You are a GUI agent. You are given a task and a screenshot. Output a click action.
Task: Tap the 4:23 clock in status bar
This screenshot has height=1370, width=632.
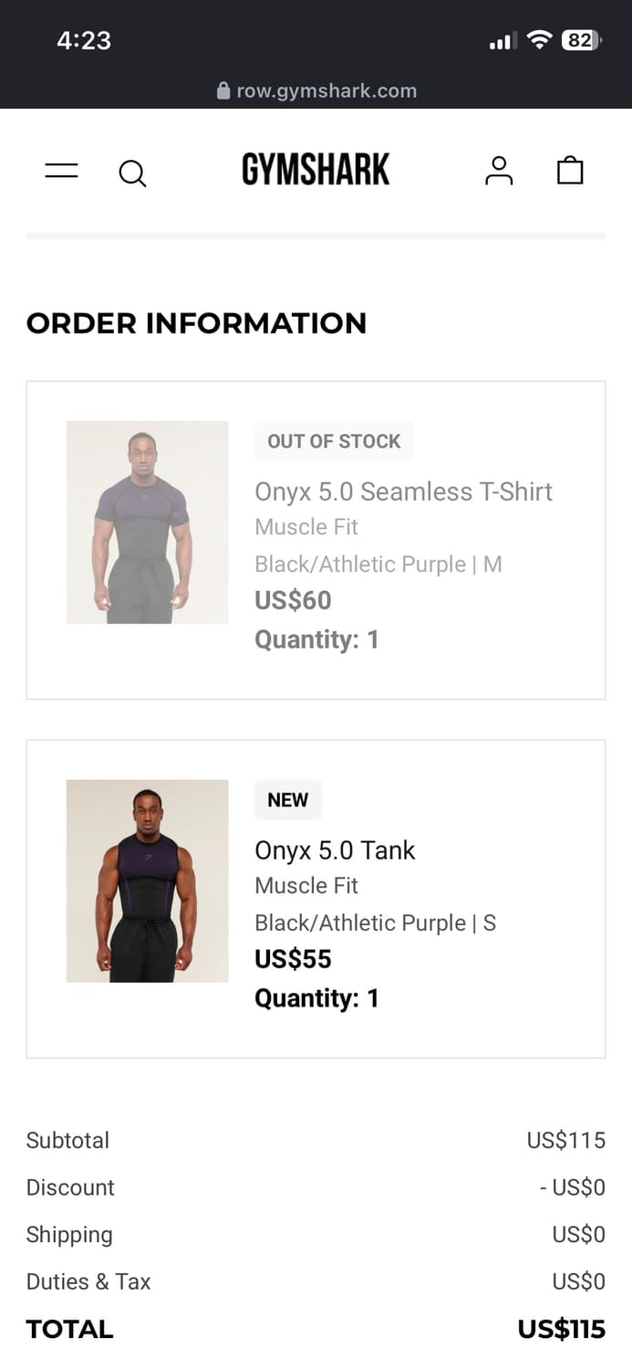84,40
